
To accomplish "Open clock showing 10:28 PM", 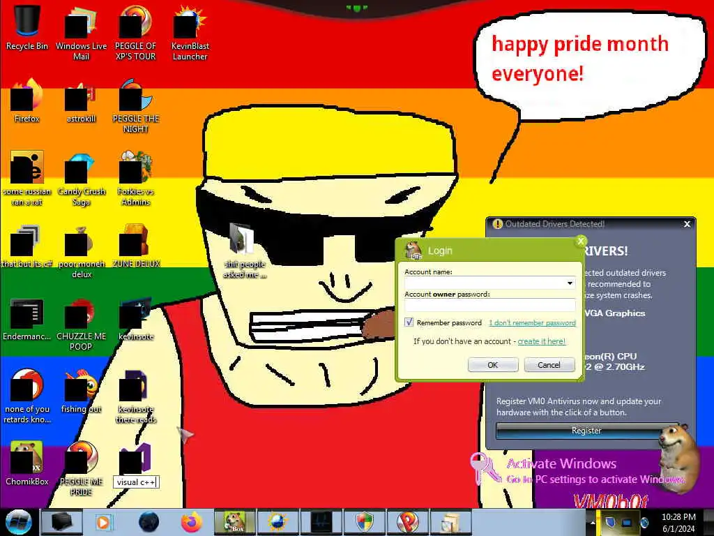I will 678,523.
